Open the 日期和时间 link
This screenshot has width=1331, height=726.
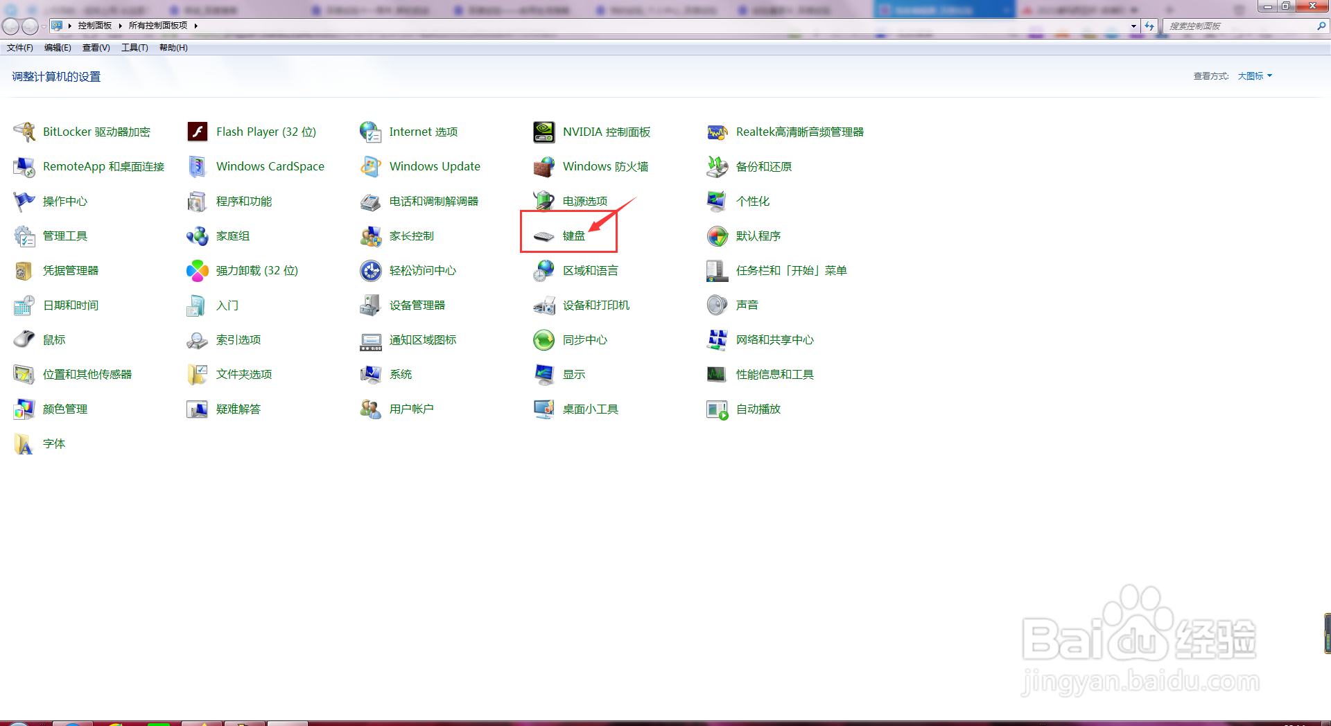(71, 305)
